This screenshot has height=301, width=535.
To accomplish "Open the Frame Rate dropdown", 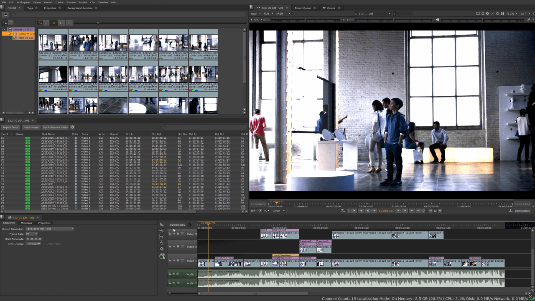I will tap(32, 234).
